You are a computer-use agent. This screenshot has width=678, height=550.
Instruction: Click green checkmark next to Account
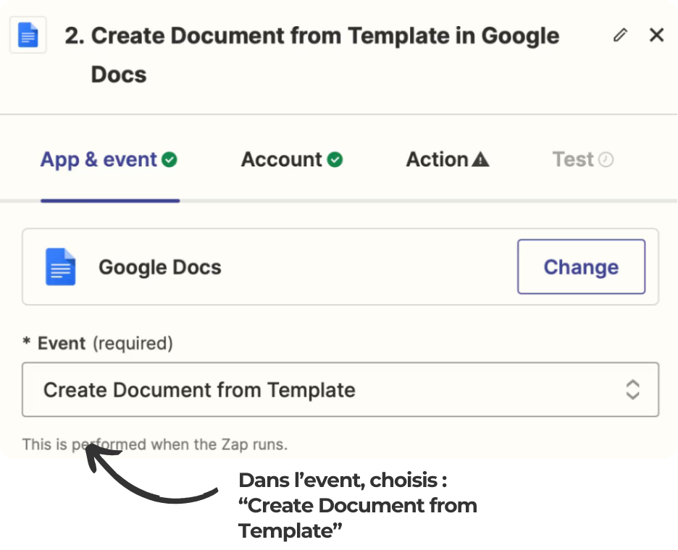coord(335,160)
